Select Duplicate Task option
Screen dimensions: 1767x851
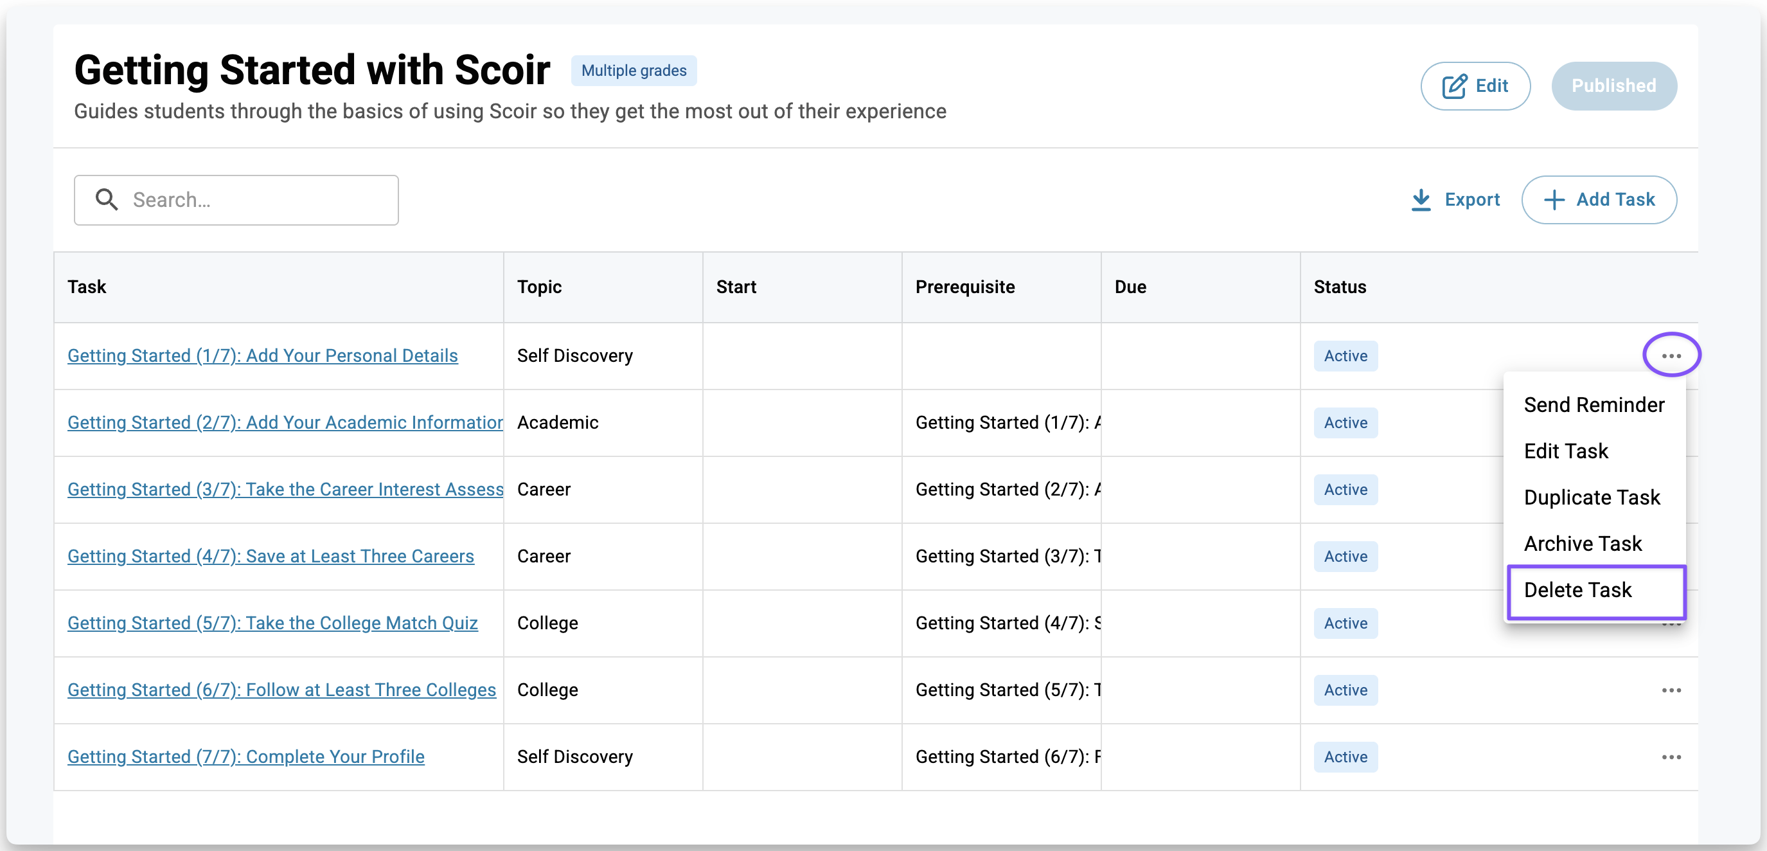tap(1592, 497)
